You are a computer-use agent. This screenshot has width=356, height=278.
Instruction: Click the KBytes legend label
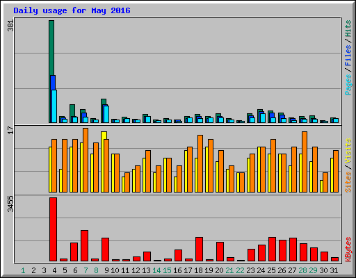pos(348,250)
